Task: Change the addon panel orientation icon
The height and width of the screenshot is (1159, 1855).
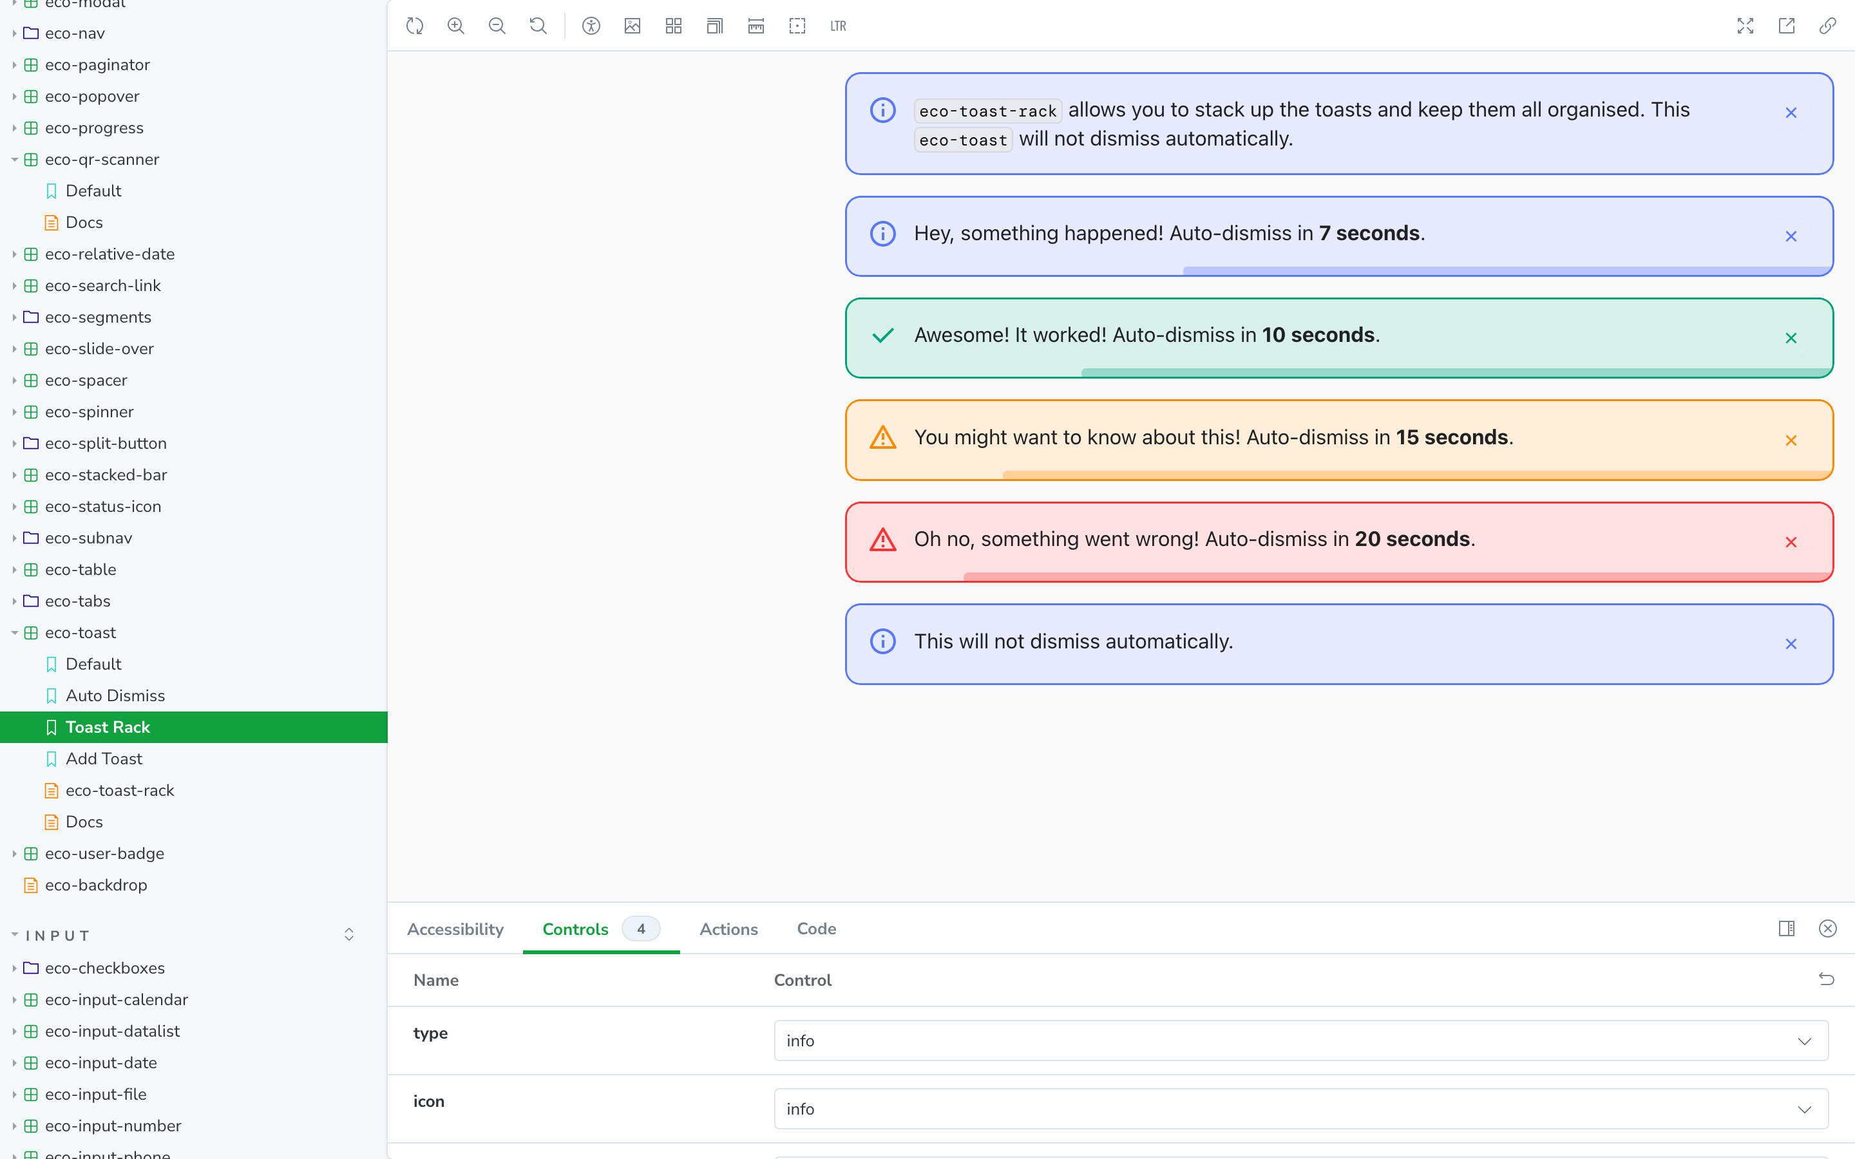Action: click(x=1787, y=928)
